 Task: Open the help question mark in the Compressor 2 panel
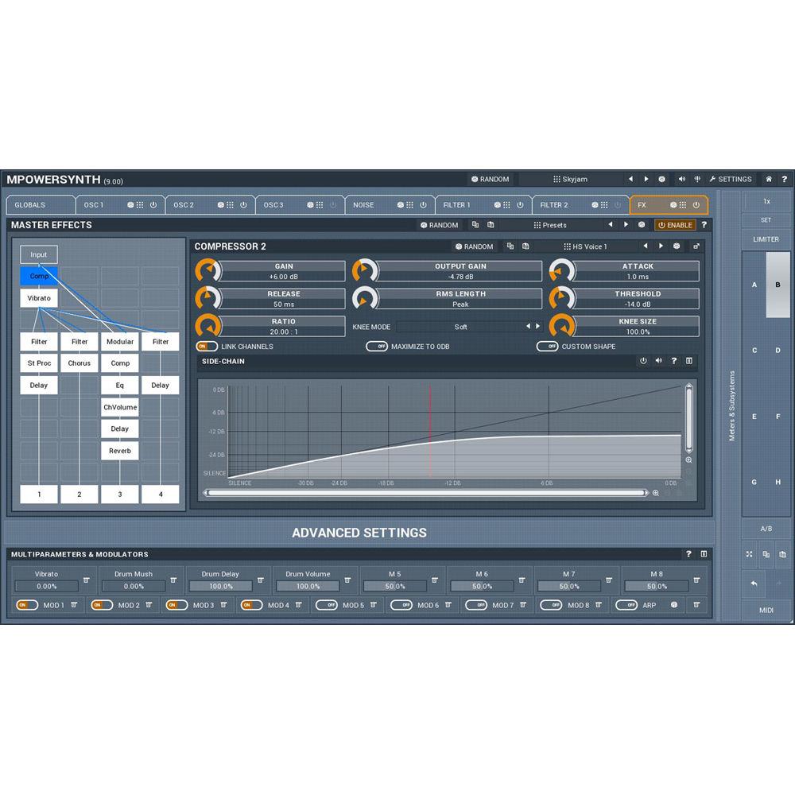(x=673, y=360)
